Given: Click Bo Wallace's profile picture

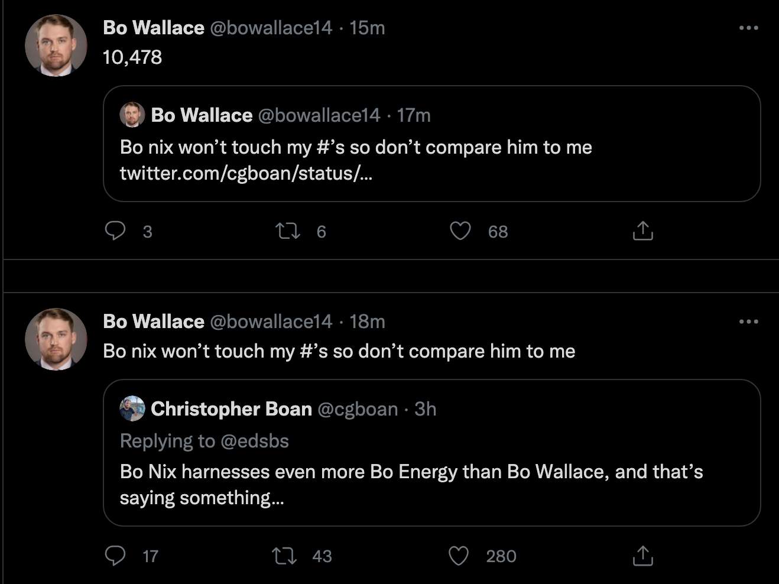Looking at the screenshot, I should click(56, 45).
